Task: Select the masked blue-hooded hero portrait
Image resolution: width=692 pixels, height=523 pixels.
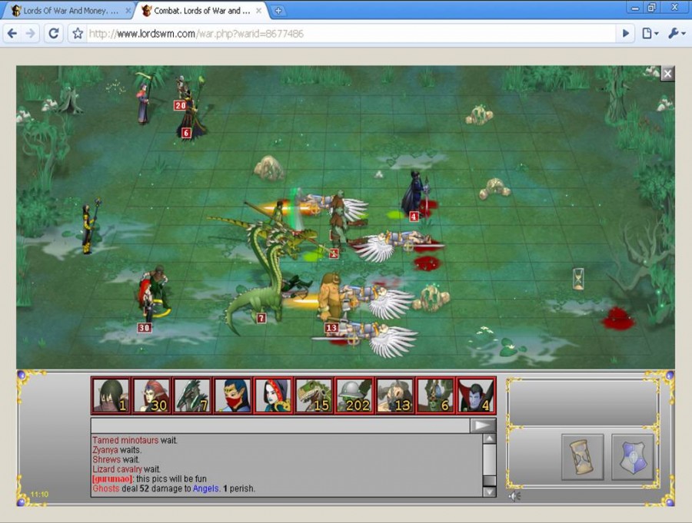Action: [x=232, y=396]
